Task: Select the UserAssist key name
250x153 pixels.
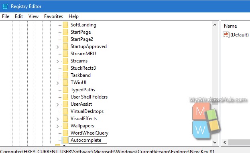Action: pos(81,104)
